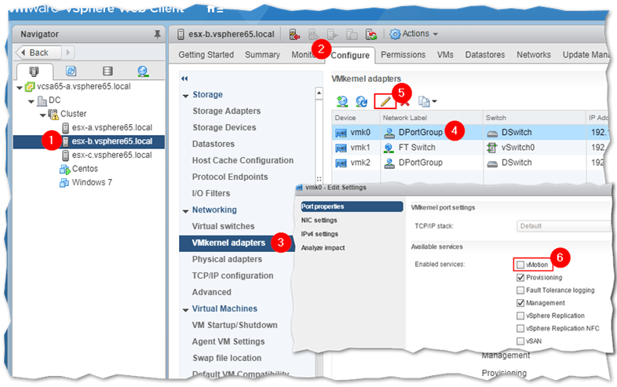Click the vmk2 adapter icon
Image resolution: width=617 pixels, height=387 pixels.
pyautogui.click(x=341, y=163)
